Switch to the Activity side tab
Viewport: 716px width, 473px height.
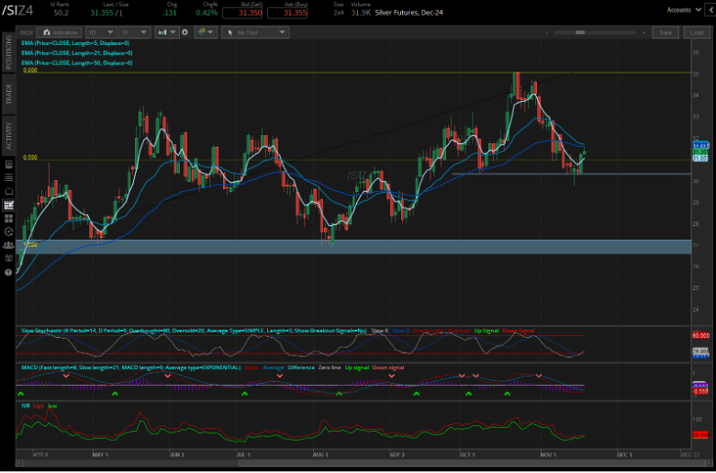click(8, 135)
